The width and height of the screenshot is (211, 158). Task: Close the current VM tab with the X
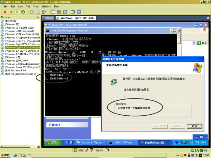click(x=208, y=18)
